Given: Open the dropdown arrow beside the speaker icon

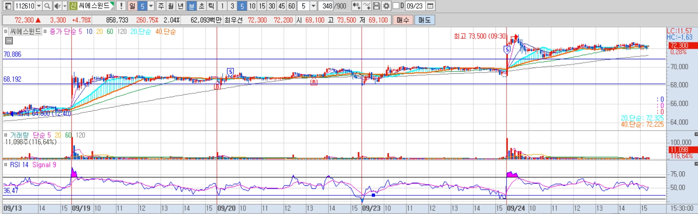Looking at the screenshot, I should coord(65,6).
